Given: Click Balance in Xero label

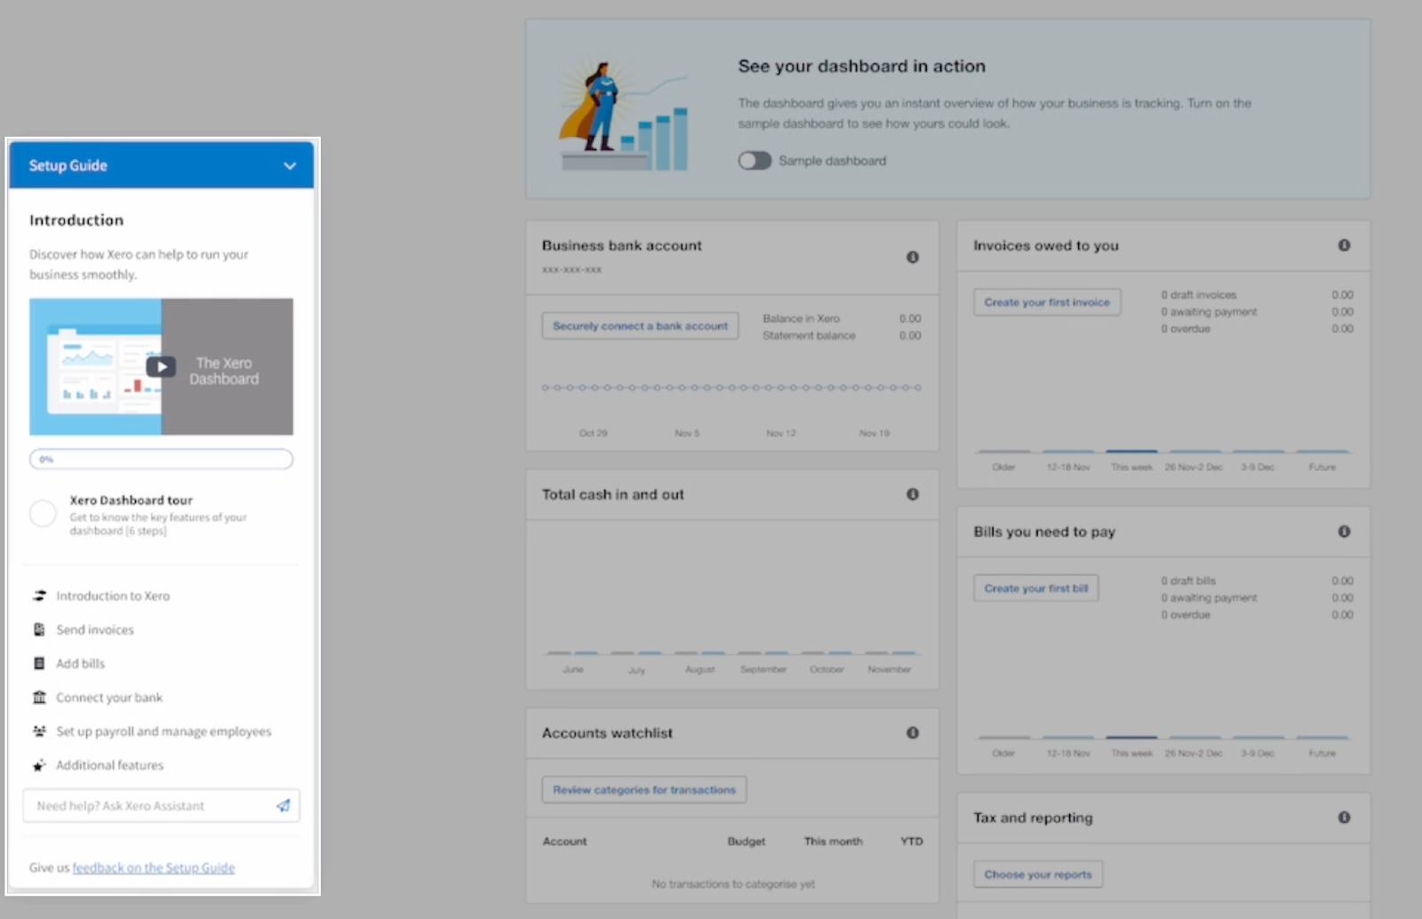Looking at the screenshot, I should (801, 319).
